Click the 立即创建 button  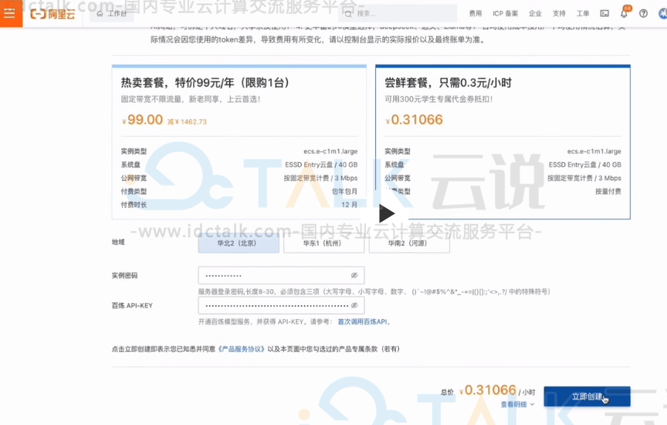tap(587, 396)
